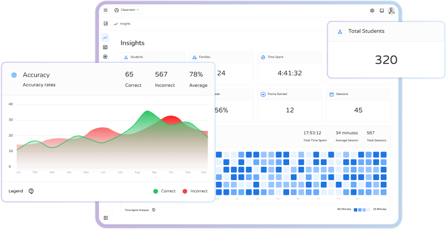
Task: Open the image gallery sidebar icon
Action: click(105, 47)
